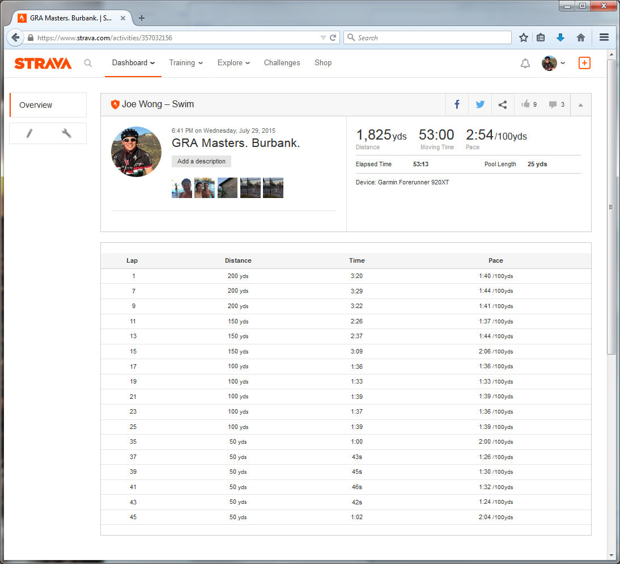Go to Challenges in the navigation bar

pos(282,63)
